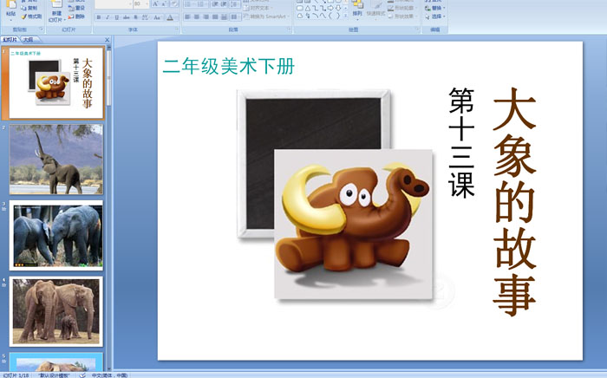
Task: Switch to the Slides (幻灯片) pane tab
Action: 10,40
